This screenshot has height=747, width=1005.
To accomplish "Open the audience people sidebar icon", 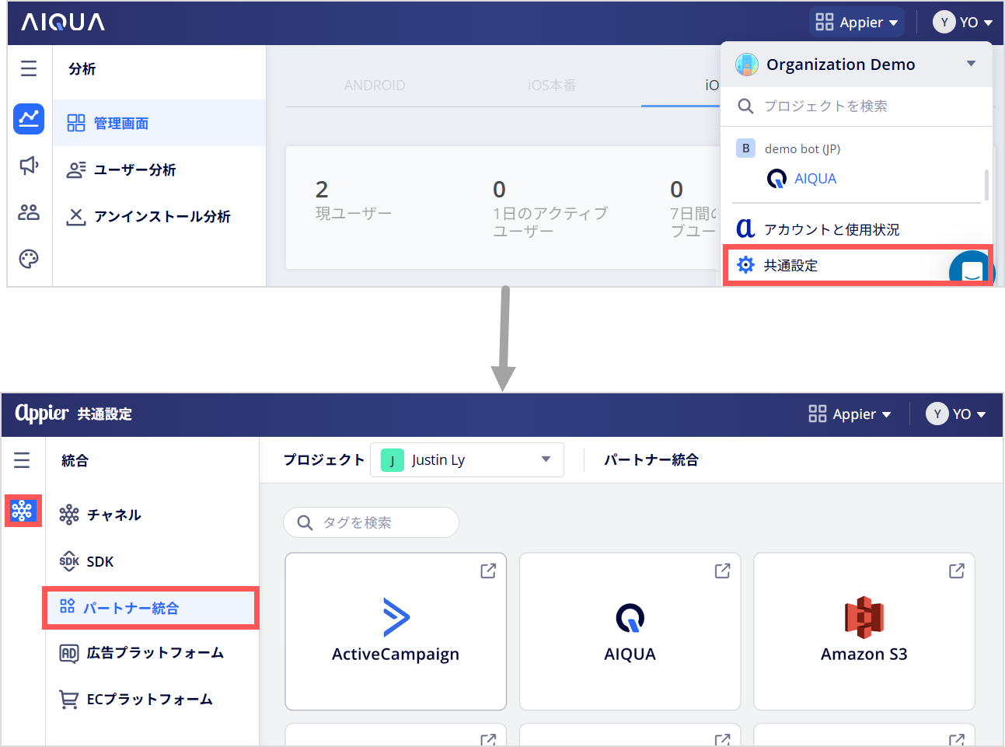I will (29, 211).
